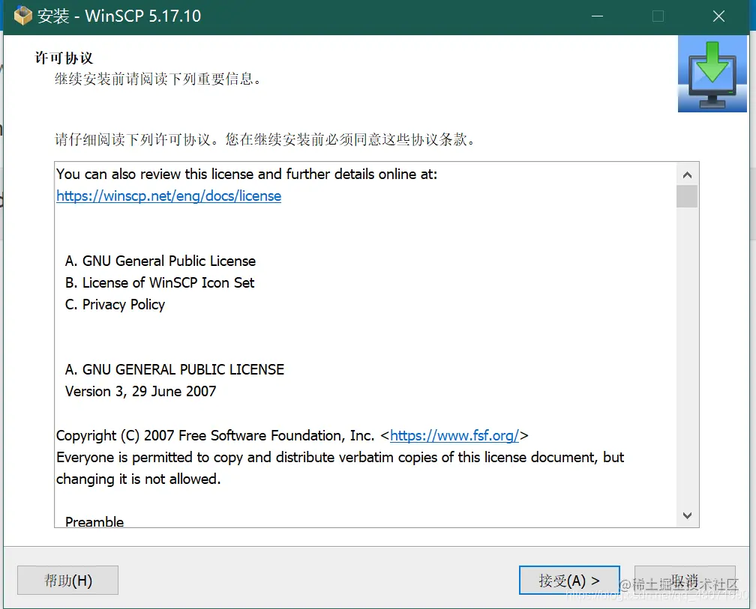
Task: Click the license scrollbar down arrow
Action: (687, 515)
